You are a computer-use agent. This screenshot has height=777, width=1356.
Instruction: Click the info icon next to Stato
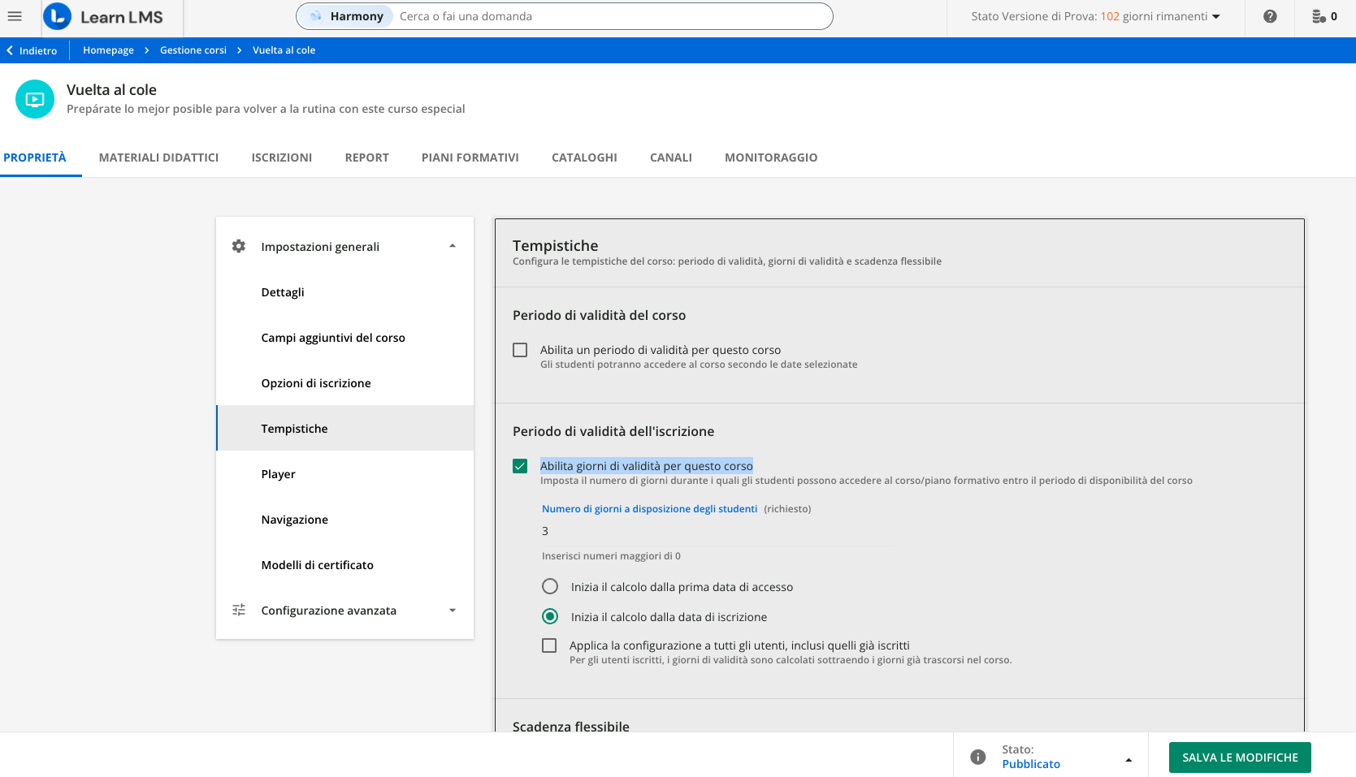[977, 757]
